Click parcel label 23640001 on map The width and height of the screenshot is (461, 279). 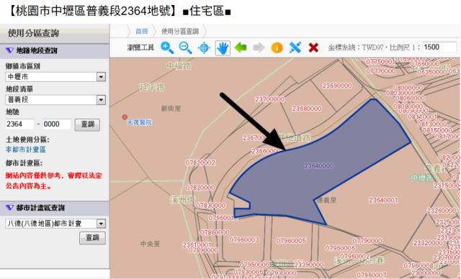(x=383, y=200)
